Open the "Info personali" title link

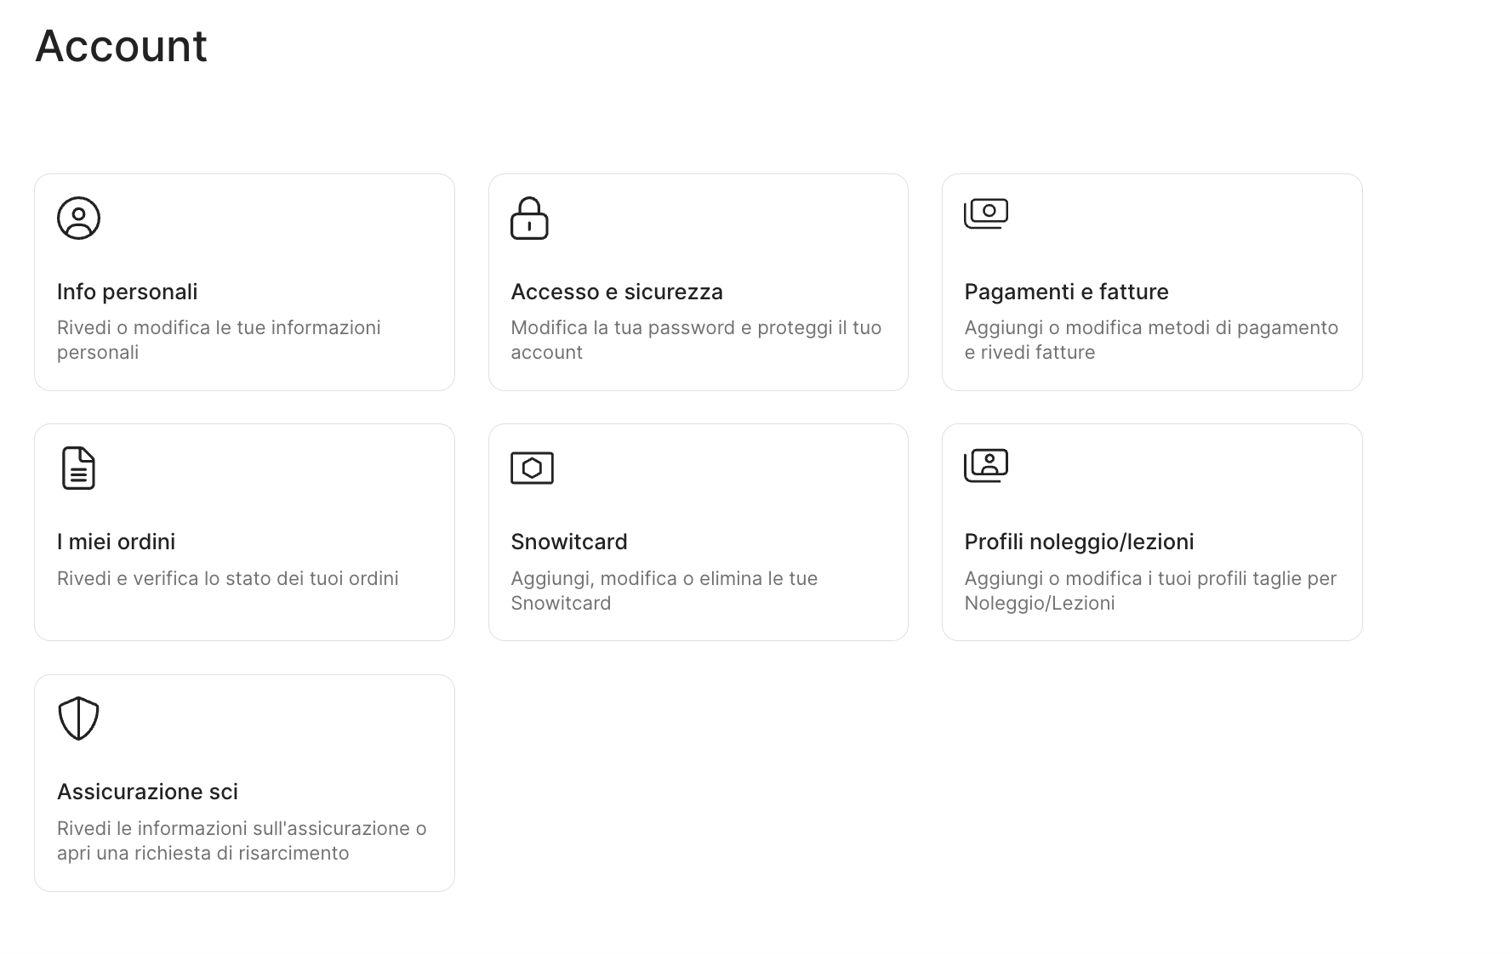point(127,292)
